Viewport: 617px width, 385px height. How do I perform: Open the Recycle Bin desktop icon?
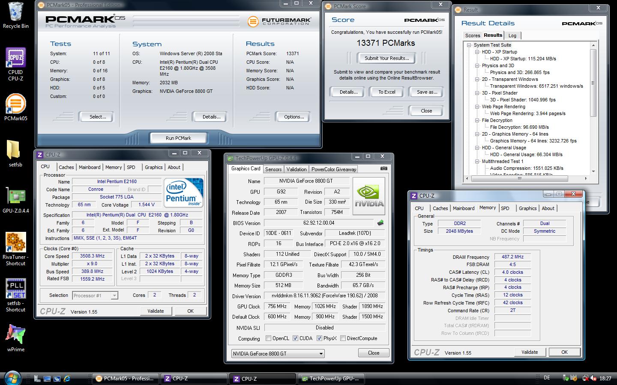(x=15, y=15)
